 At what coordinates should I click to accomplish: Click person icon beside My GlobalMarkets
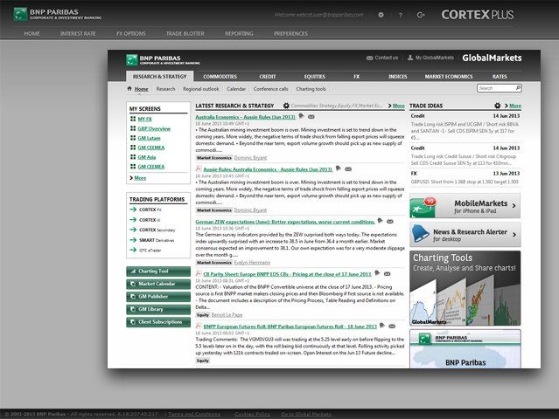pyautogui.click(x=410, y=58)
